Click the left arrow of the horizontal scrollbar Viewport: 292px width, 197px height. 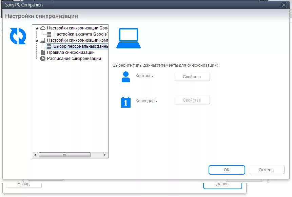point(35,155)
